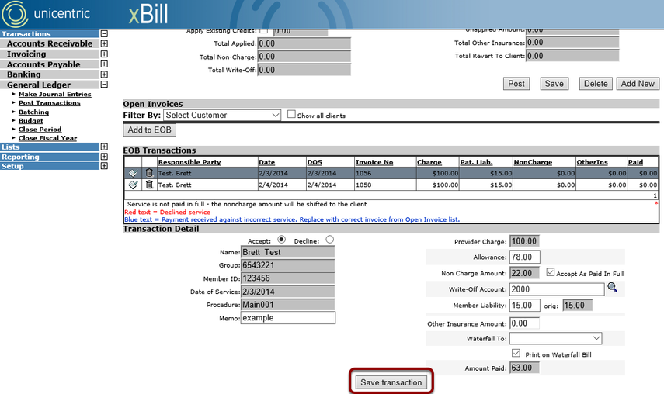Viewport: 664px width, 394px height.
Task: Open Post Transactions link
Action: [49, 102]
